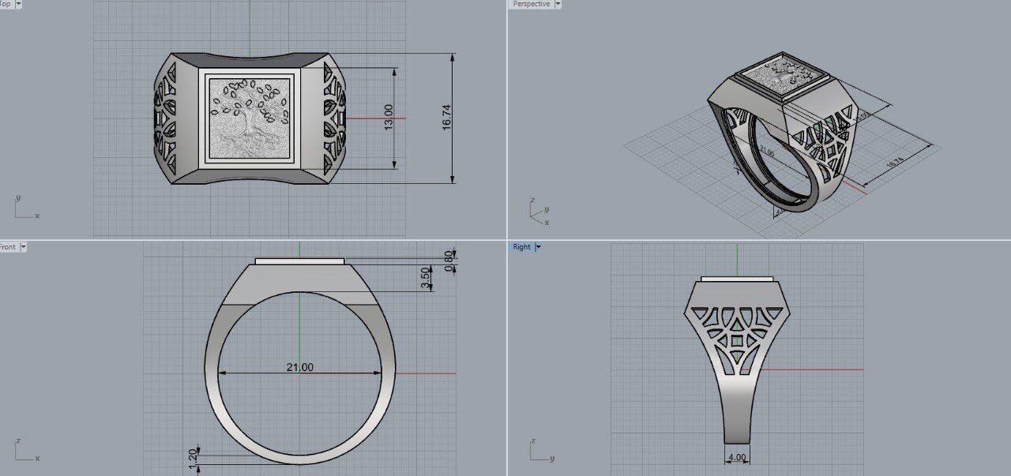Click the XYZ axis icon in Perspective view
Viewport: 1011px width, 476px height.
tap(538, 212)
